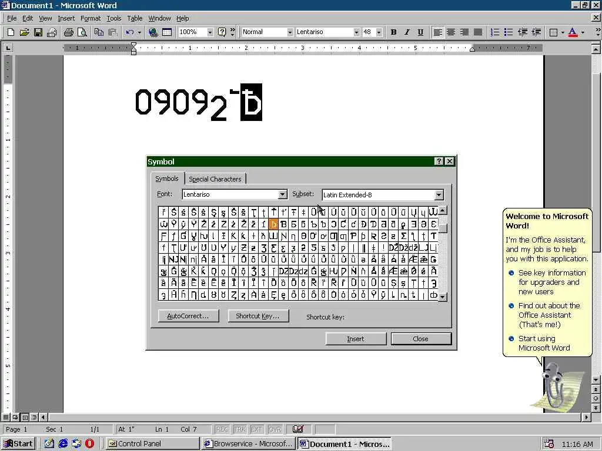Decrease the paragraph indent
The width and height of the screenshot is (602, 451).
pos(522,32)
